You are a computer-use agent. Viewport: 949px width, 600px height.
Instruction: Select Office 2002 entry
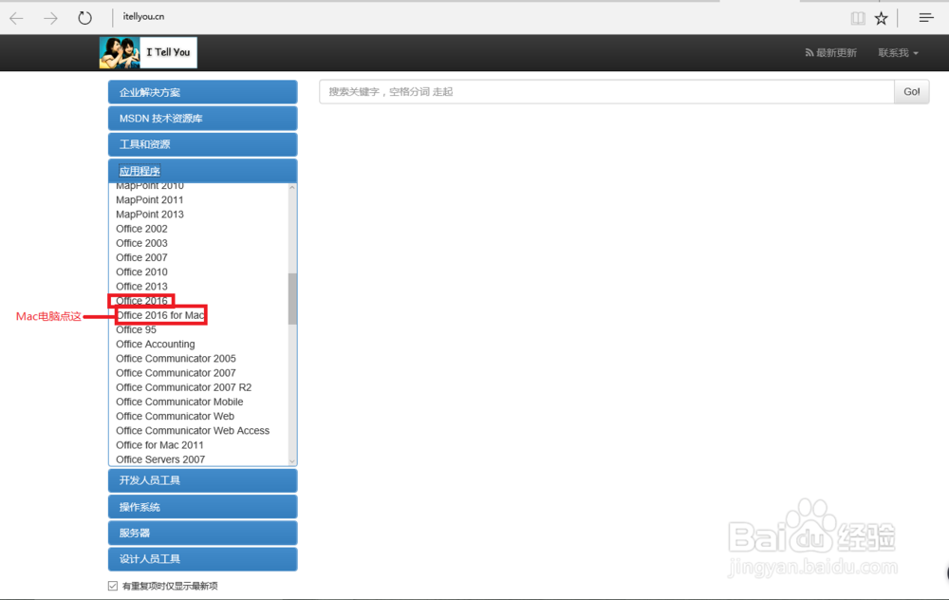pyautogui.click(x=141, y=229)
